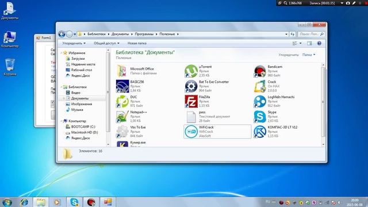The width and height of the screenshot is (368, 207).
Task: Click the search field in Explorer
Action: click(x=311, y=34)
